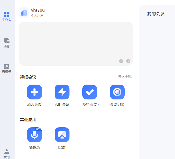Click the 预约会议 checkmark icon
Viewport: 175px width, 159px height.
tap(90, 92)
